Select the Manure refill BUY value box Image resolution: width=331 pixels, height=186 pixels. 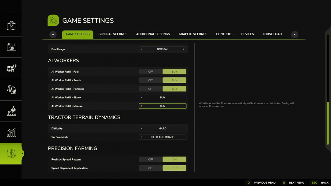tap(162, 106)
